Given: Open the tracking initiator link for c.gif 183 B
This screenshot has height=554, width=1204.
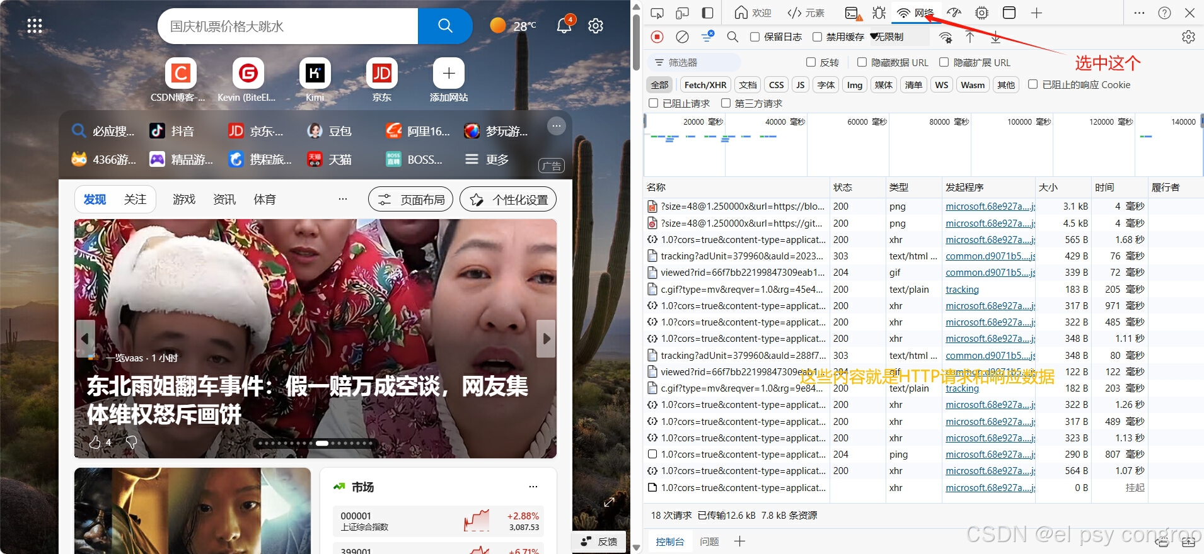Looking at the screenshot, I should [x=962, y=290].
